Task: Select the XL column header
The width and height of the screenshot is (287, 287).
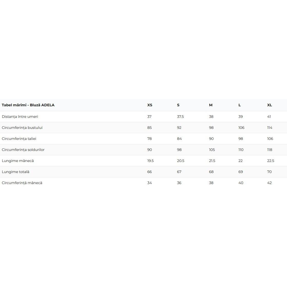Action: point(270,105)
